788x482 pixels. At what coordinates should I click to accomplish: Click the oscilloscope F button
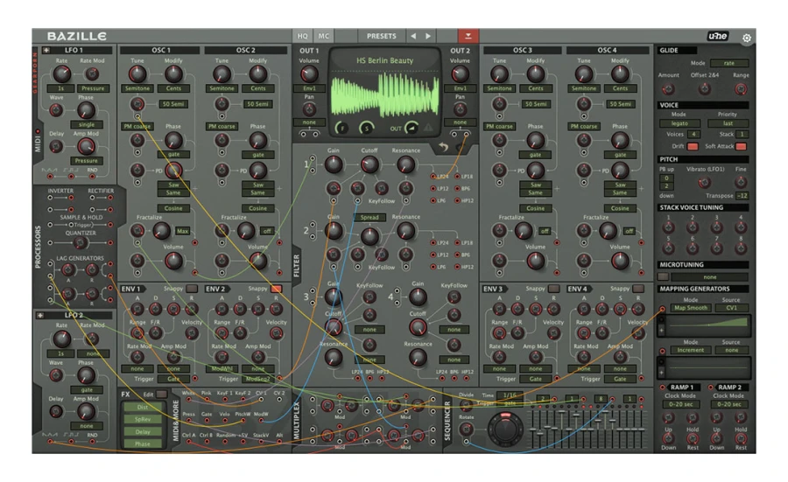(x=342, y=128)
